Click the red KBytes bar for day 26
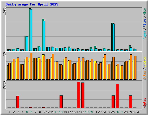Screen dimensions: 148x115 (x=117, y=96)
